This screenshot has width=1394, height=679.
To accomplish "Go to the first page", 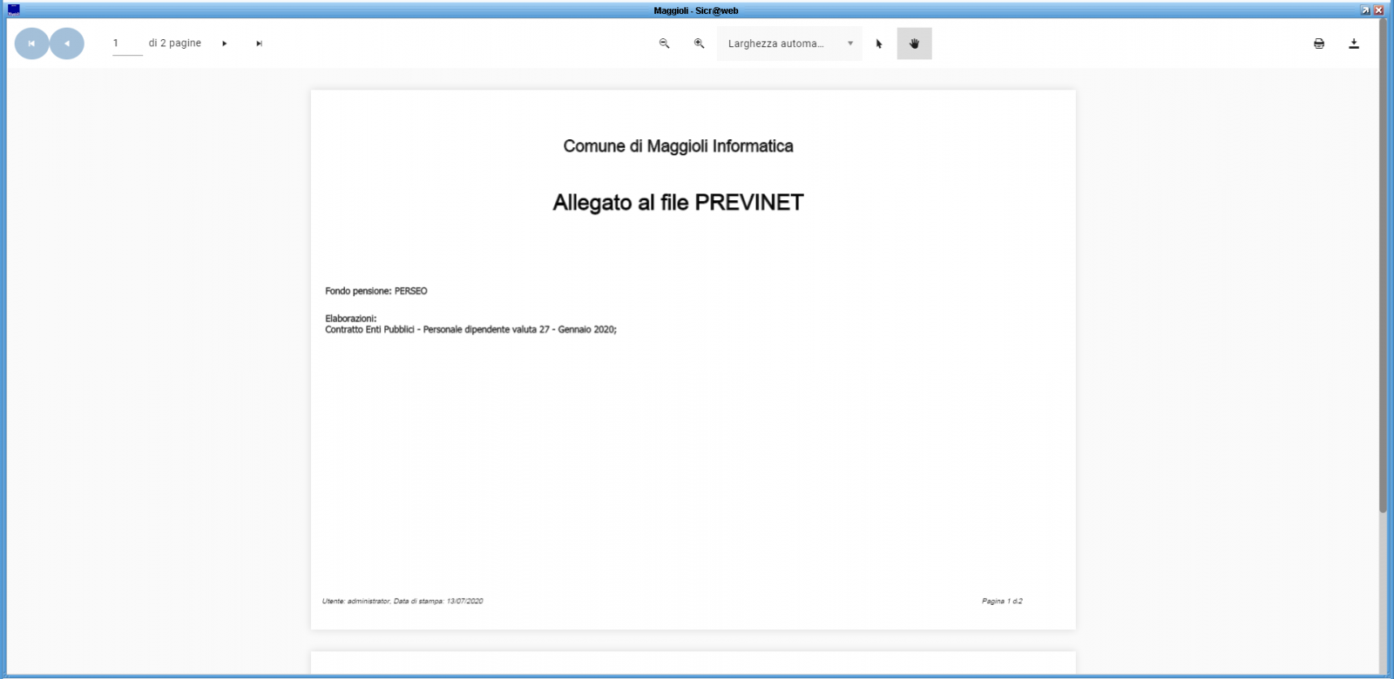I will click(31, 44).
